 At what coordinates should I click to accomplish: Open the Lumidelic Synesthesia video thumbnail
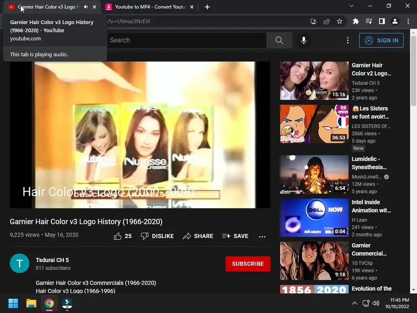(x=314, y=174)
